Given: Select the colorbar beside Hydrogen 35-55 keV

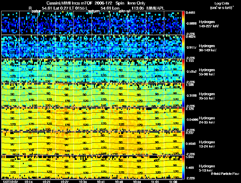Looking at the screenshot, I should pyautogui.click(x=183, y=95).
